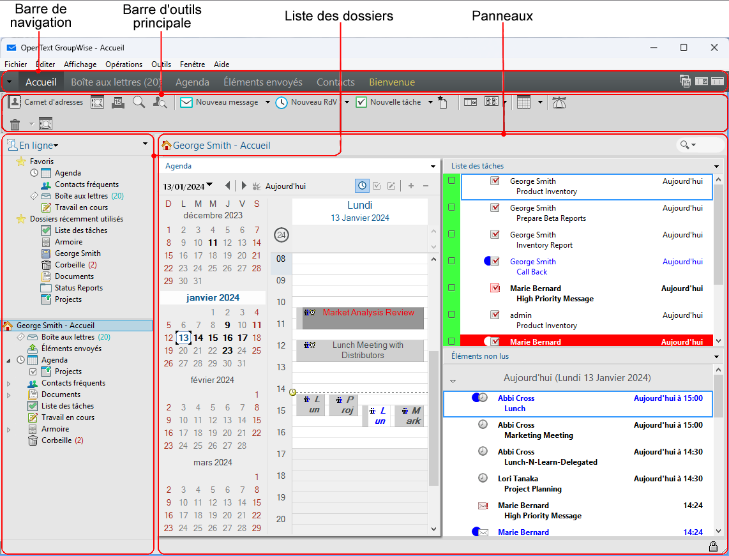Switch to the Contacts navigation tab
The width and height of the screenshot is (729, 556).
pyautogui.click(x=335, y=82)
